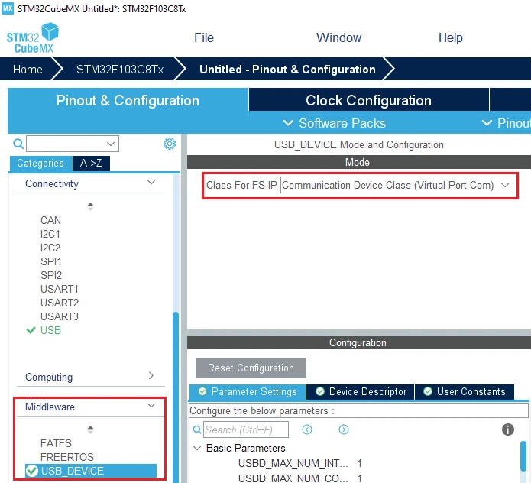Expand the Software Packs dropdown
531x483 pixels.
(x=334, y=123)
